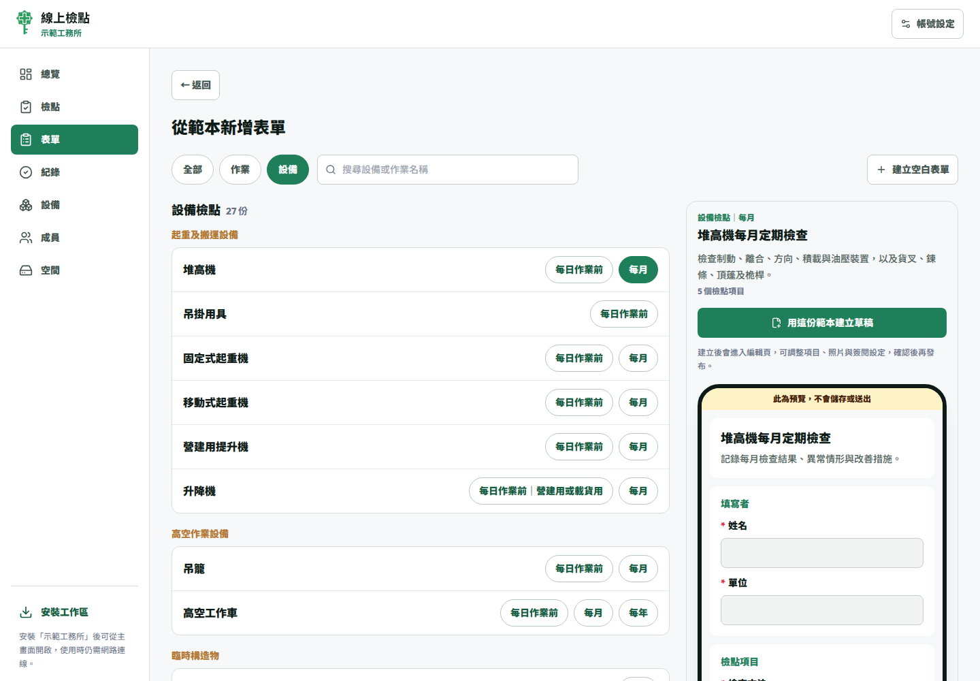
Task: Select the 全部 filter tab
Action: [193, 170]
